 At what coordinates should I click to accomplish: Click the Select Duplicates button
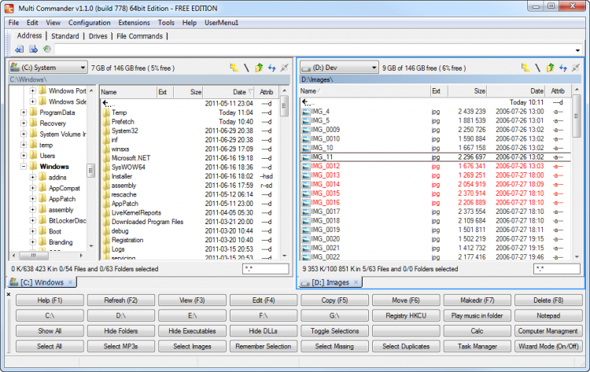pos(406,346)
